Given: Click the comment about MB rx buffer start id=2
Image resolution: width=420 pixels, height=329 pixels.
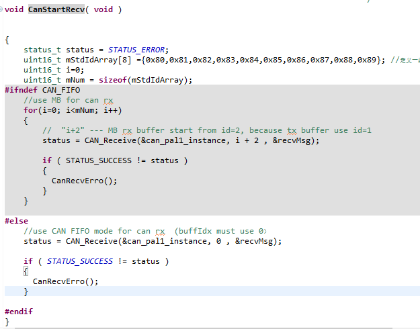Looking at the screenshot, I should pyautogui.click(x=207, y=130).
